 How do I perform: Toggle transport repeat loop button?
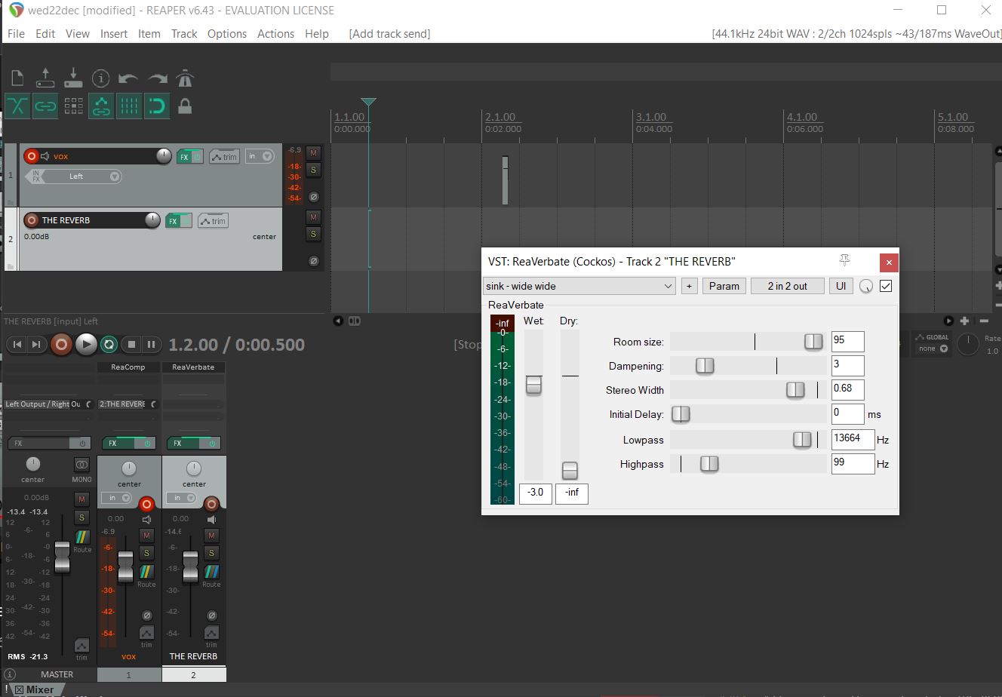(109, 345)
